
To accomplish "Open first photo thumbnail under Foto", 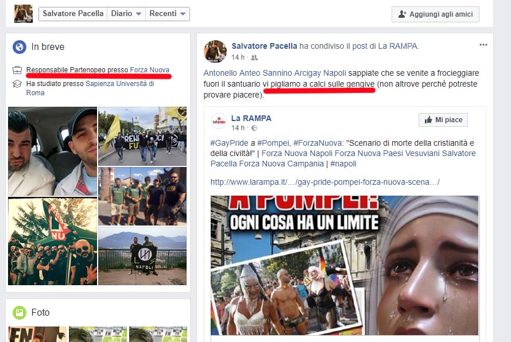I will pyautogui.click(x=37, y=334).
